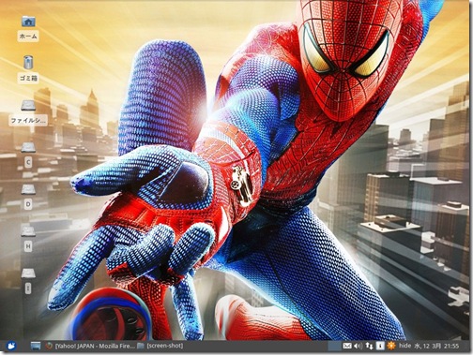Click the hide user name in panel
The image size is (473, 355).
[404, 346]
